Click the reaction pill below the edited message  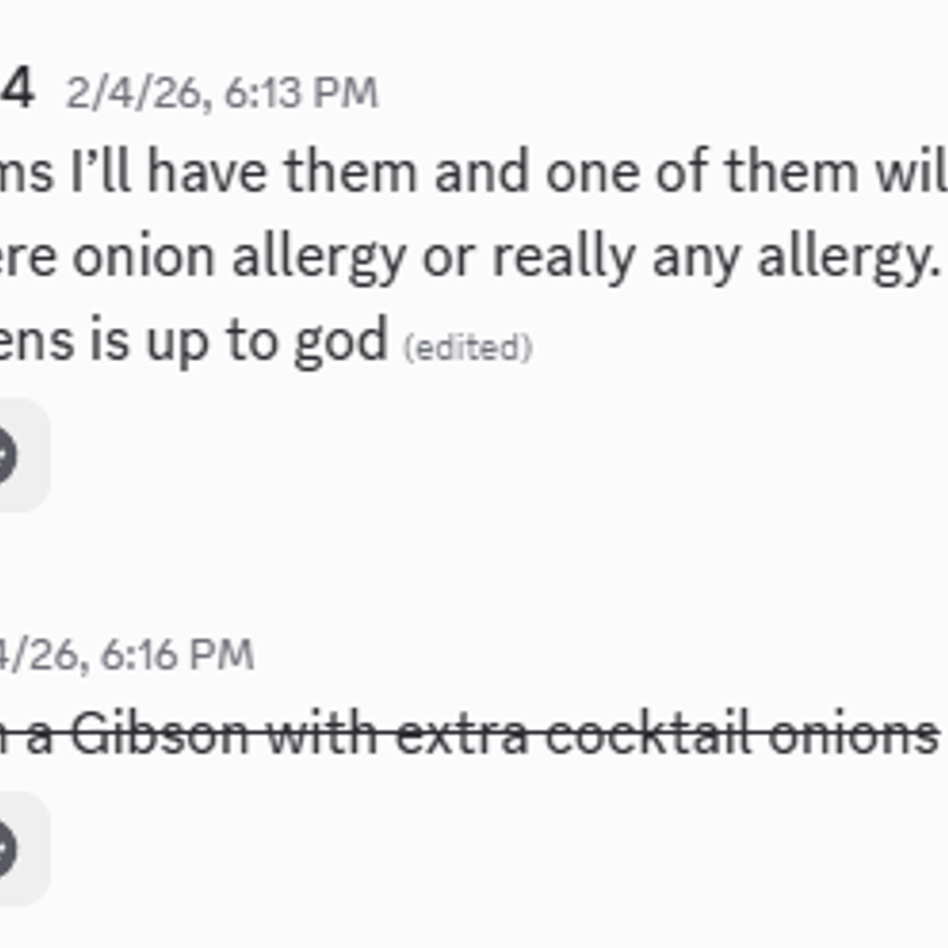point(25,455)
